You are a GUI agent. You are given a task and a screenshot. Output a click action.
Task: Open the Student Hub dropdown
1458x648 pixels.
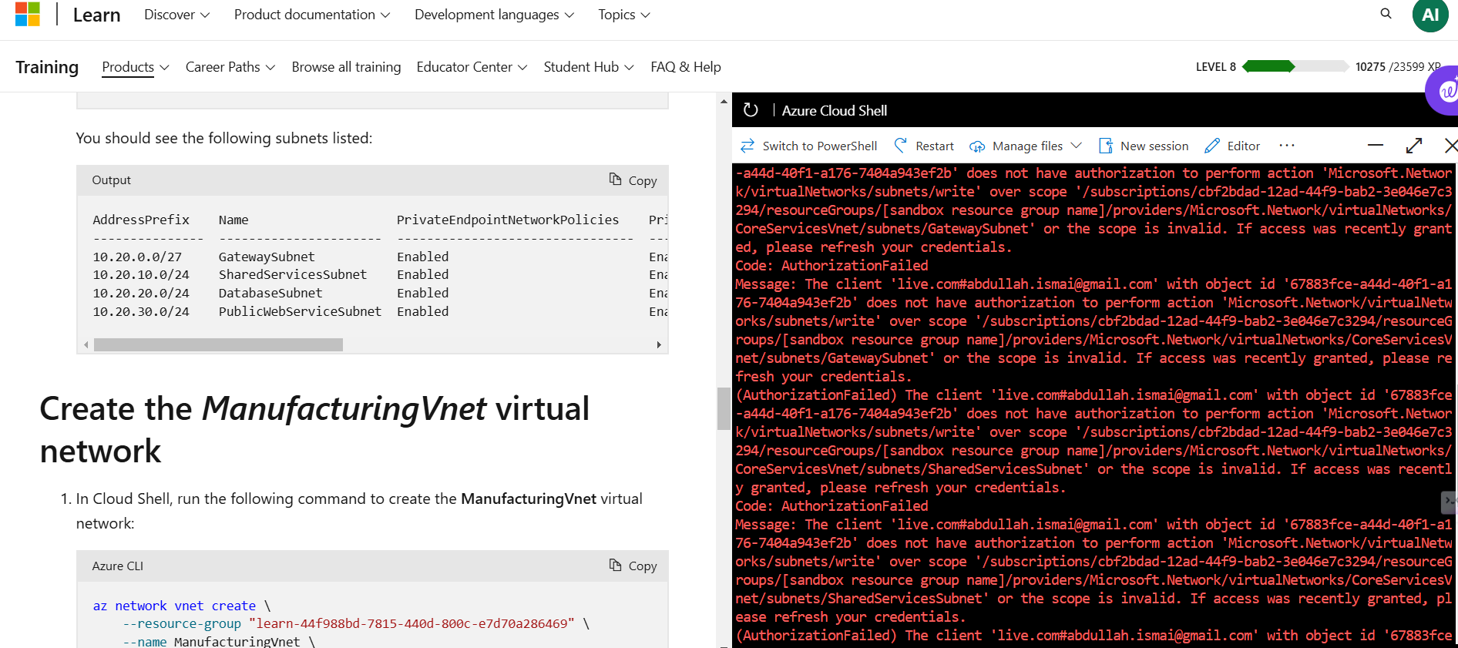589,67
